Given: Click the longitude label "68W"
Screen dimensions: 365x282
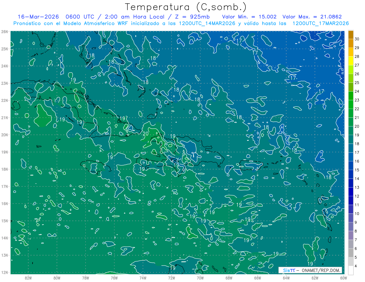Looking at the screenshot, I should click(229, 278).
